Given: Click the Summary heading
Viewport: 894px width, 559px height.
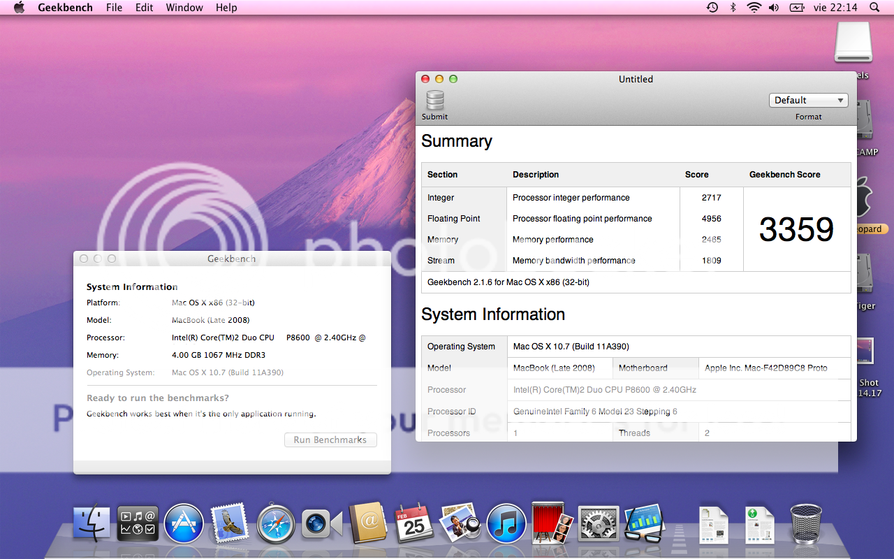Looking at the screenshot, I should (x=457, y=141).
